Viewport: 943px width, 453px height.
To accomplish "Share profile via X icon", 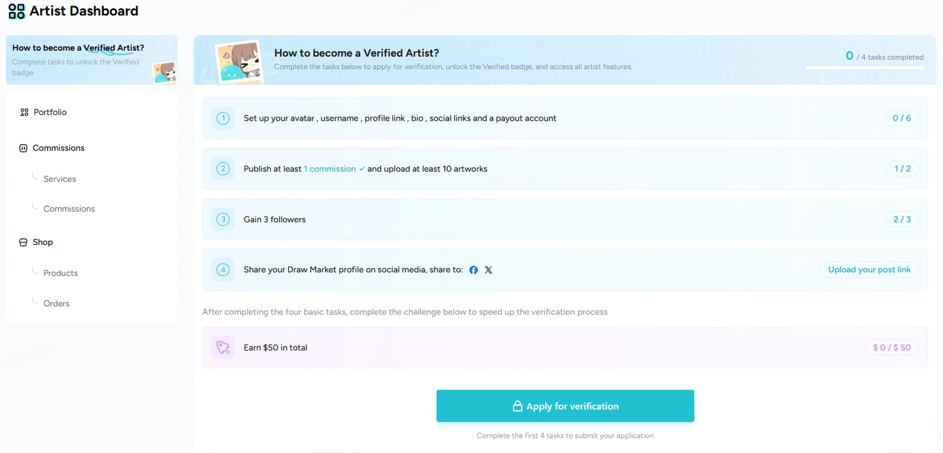I will (488, 270).
